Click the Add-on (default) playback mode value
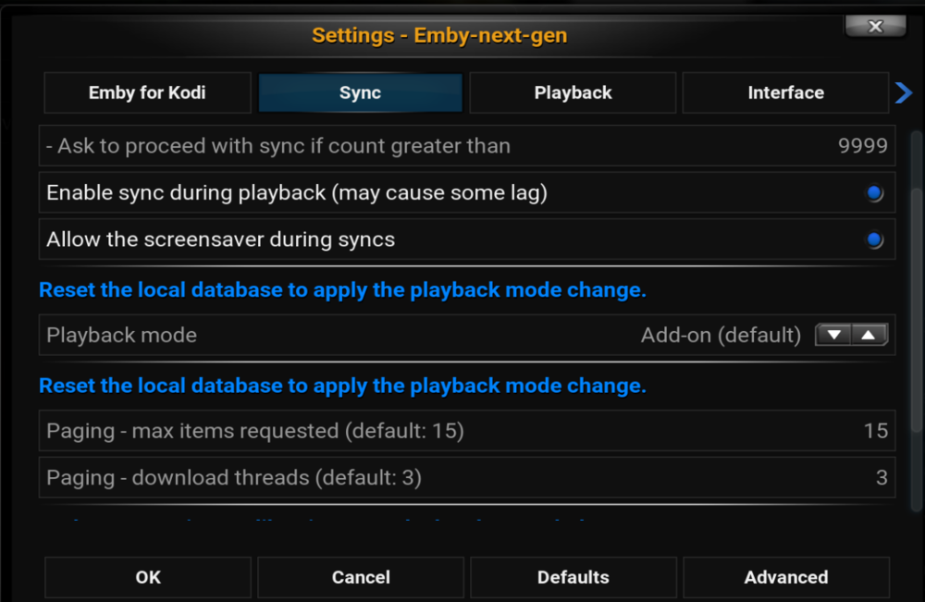This screenshot has width=925, height=602. pos(721,335)
